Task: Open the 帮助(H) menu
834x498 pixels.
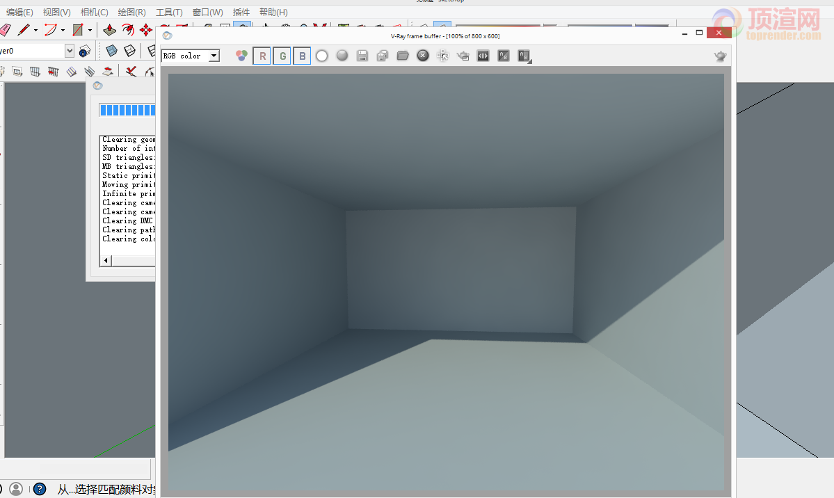Action: 274,13
